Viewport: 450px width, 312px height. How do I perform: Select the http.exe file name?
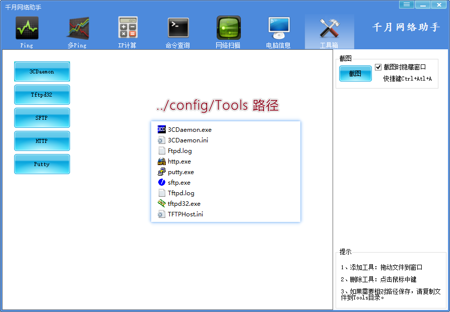179,162
